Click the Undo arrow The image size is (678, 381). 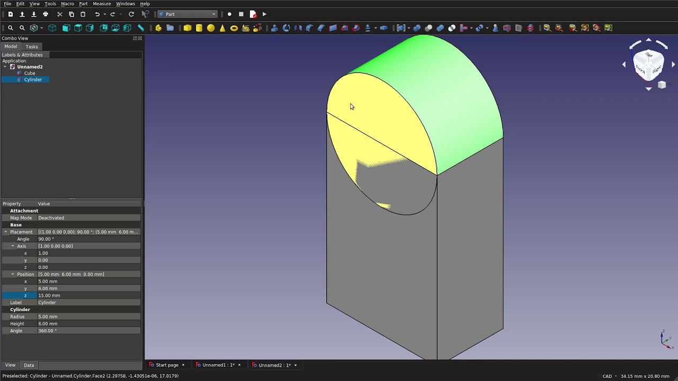97,14
